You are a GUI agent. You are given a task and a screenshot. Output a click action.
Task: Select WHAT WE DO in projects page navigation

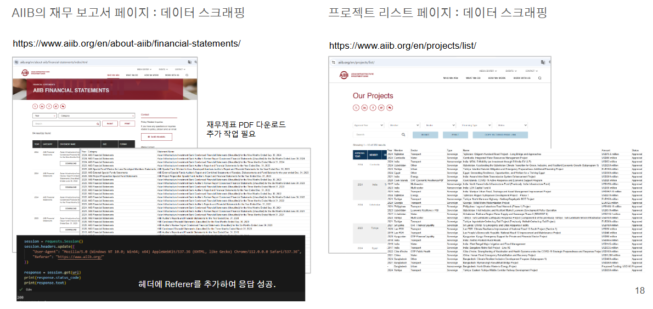[473, 78]
